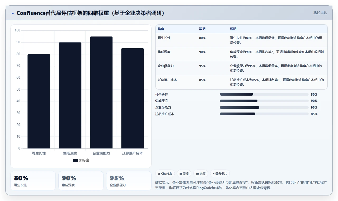
Task: Click the 85% label beside the progress bar
Action: coord(314,114)
